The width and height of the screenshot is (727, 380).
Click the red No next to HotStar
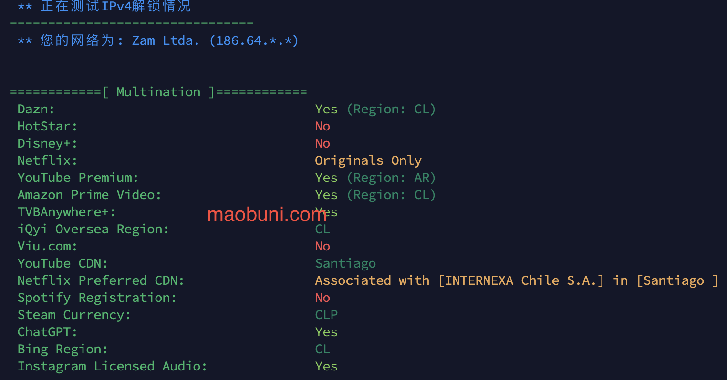point(322,126)
